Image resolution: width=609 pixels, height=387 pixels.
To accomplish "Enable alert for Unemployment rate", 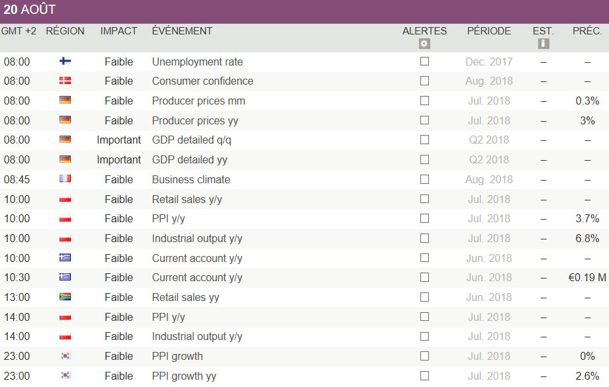I will 424,62.
